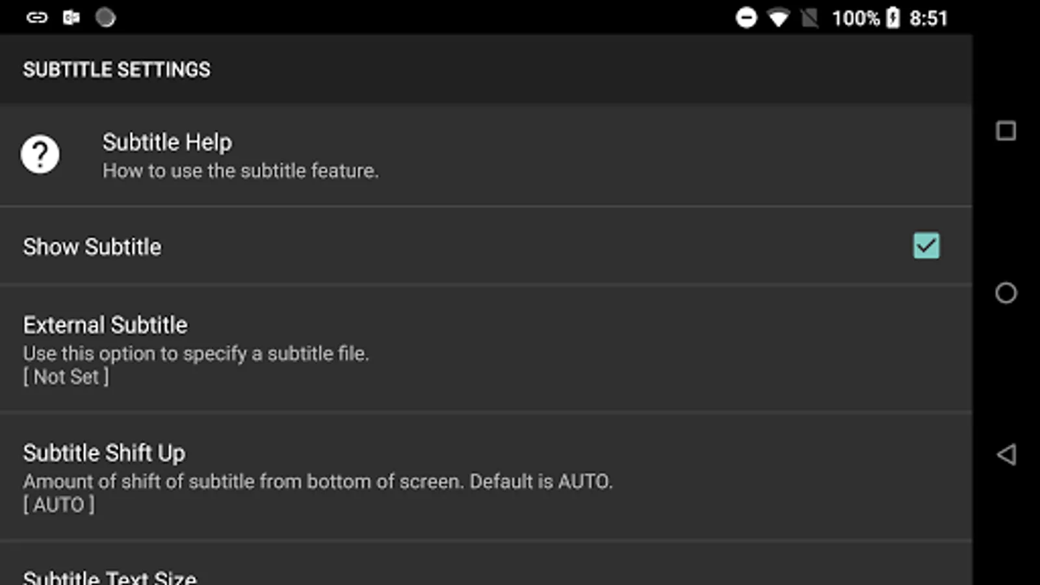Tap the 8:51 clock in status bar
This screenshot has width=1040, height=585.
click(x=928, y=18)
